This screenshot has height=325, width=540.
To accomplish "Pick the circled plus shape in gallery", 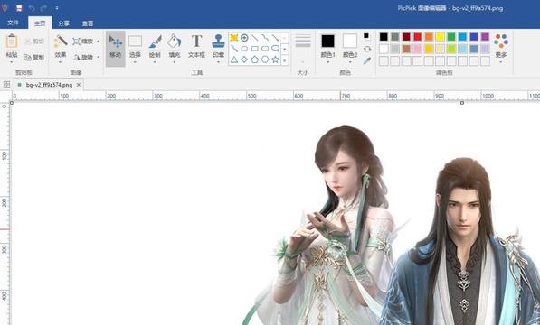I will coord(244,38).
